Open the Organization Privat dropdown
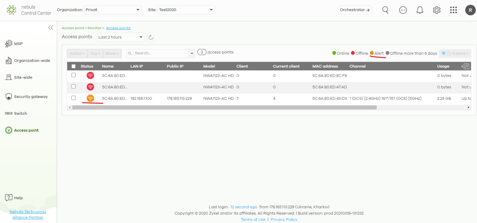The width and height of the screenshot is (477, 223). point(113,10)
